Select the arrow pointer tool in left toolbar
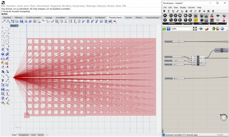 3,28
